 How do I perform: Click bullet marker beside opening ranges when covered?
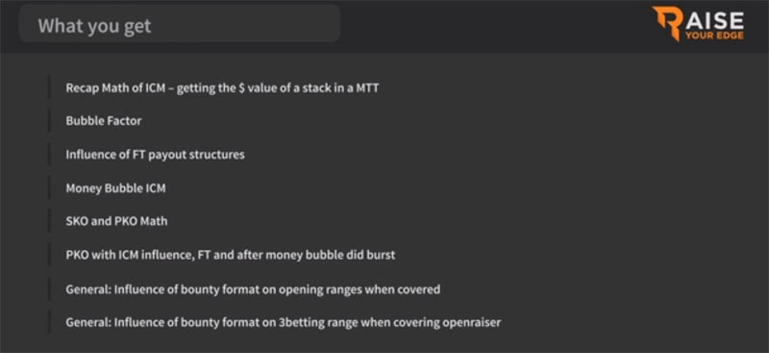[49, 289]
